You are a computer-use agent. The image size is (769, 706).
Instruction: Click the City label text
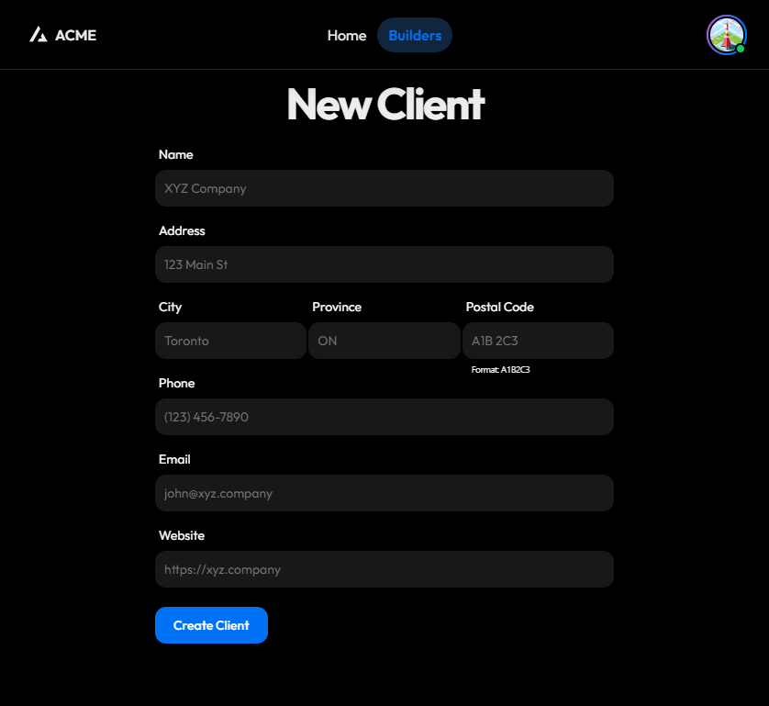pyautogui.click(x=170, y=308)
